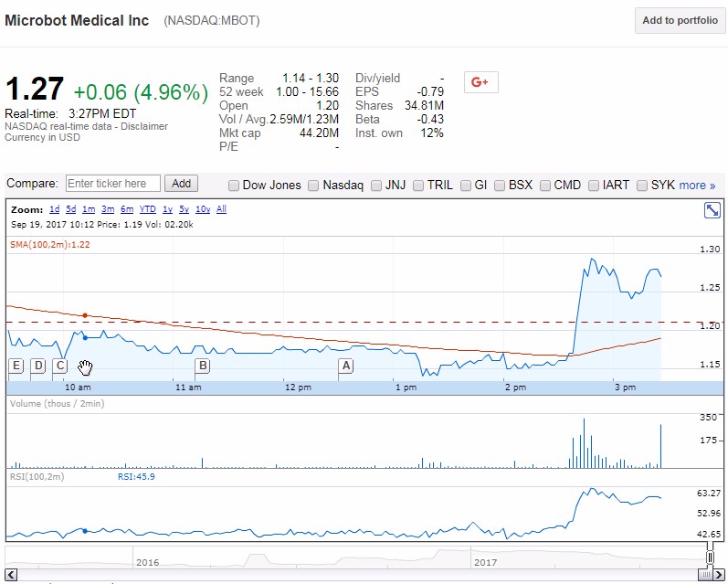
Task: Set chart zoom to 5y
Action: (x=184, y=209)
